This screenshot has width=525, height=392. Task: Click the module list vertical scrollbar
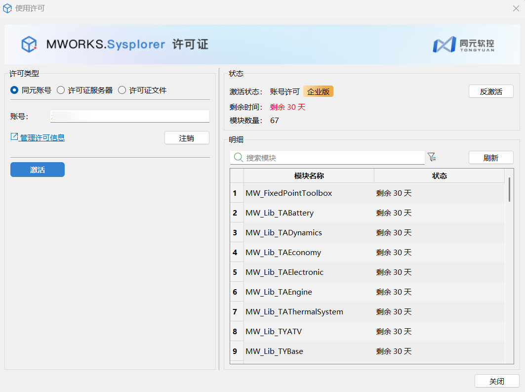[509, 190]
